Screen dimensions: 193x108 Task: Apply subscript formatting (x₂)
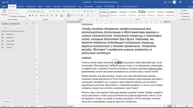click(44, 15)
